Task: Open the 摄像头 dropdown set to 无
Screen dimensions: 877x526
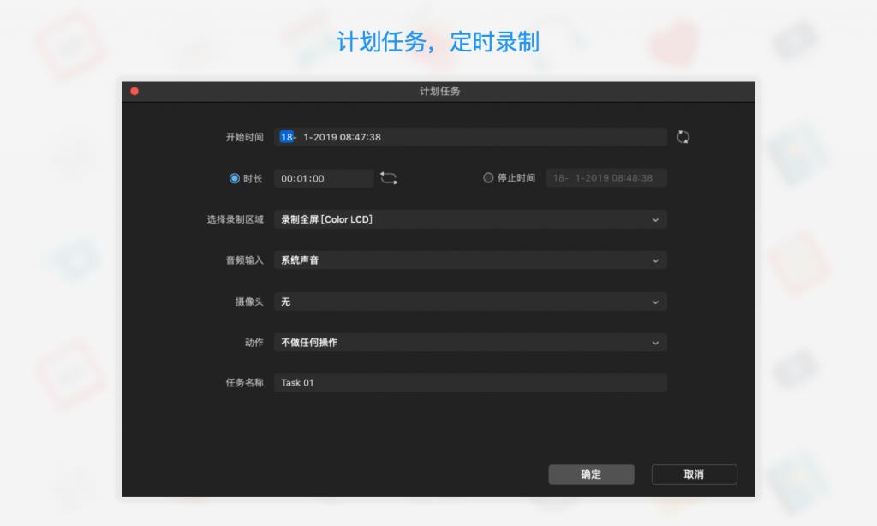Action: point(469,302)
